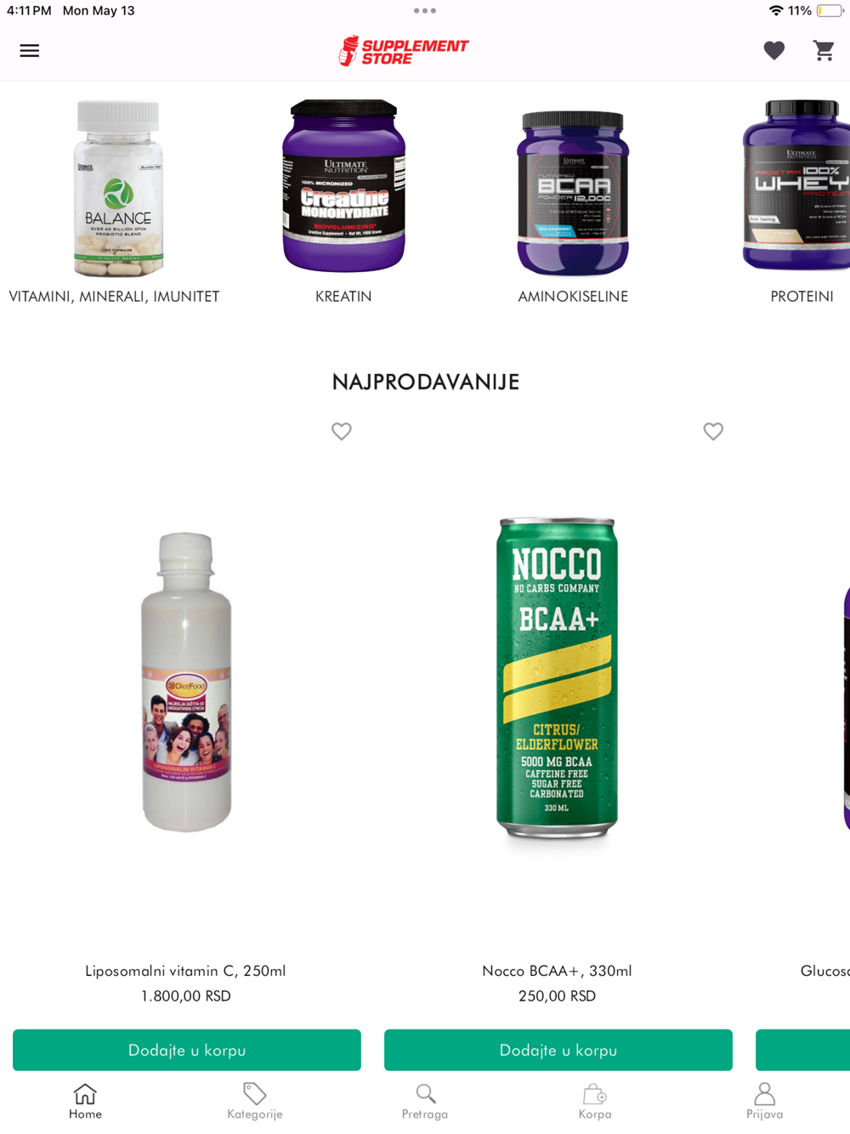Open the favorites heart in header
Image resolution: width=850 pixels, height=1134 pixels.
[773, 51]
